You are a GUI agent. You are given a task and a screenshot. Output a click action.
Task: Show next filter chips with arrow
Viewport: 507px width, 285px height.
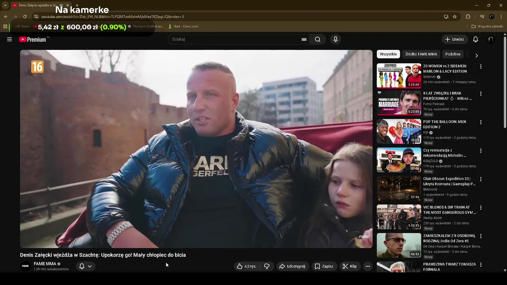[477, 55]
